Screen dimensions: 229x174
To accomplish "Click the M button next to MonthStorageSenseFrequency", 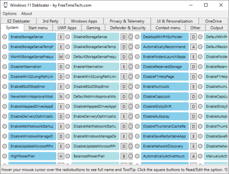I will 61,57.
